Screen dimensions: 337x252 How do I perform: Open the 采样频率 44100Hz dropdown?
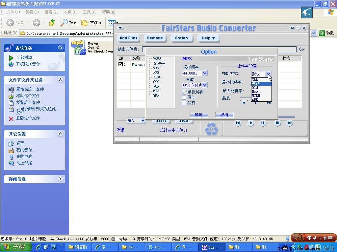pyautogui.click(x=205, y=73)
